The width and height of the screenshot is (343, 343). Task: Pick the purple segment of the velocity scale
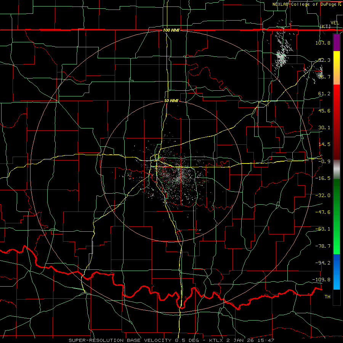(337, 42)
